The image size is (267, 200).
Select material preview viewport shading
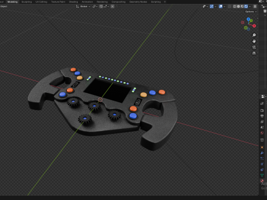tap(242, 7)
